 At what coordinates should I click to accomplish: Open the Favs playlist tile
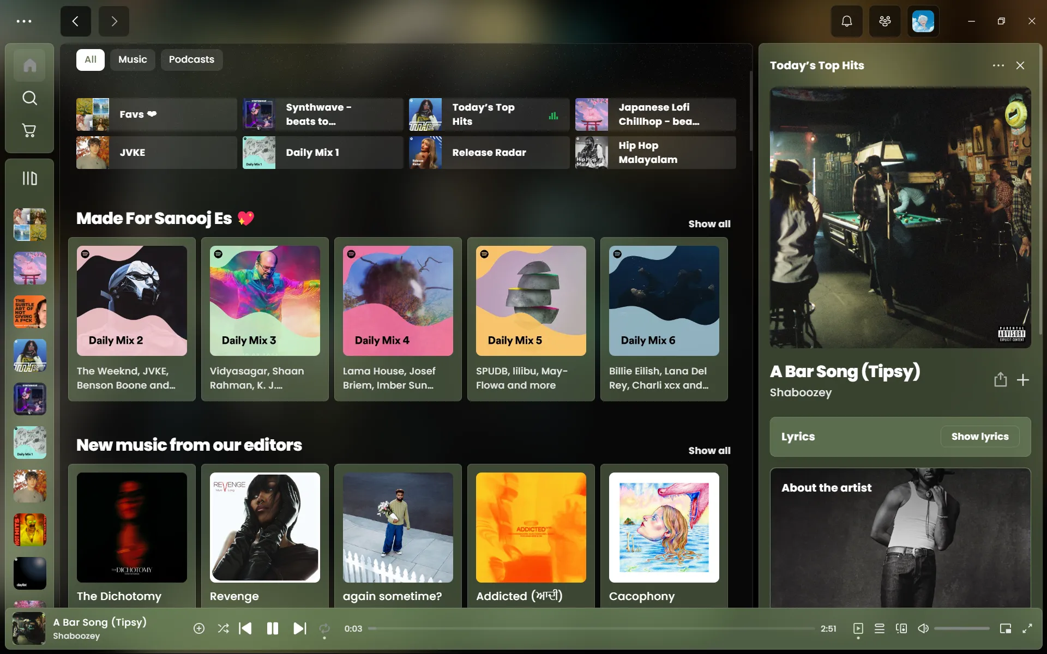pos(157,114)
